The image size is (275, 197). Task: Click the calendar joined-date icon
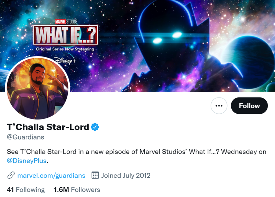[95, 175]
